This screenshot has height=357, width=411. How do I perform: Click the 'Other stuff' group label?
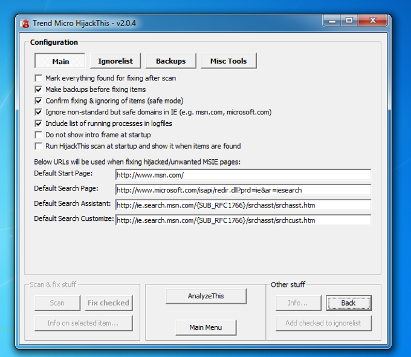coord(288,284)
